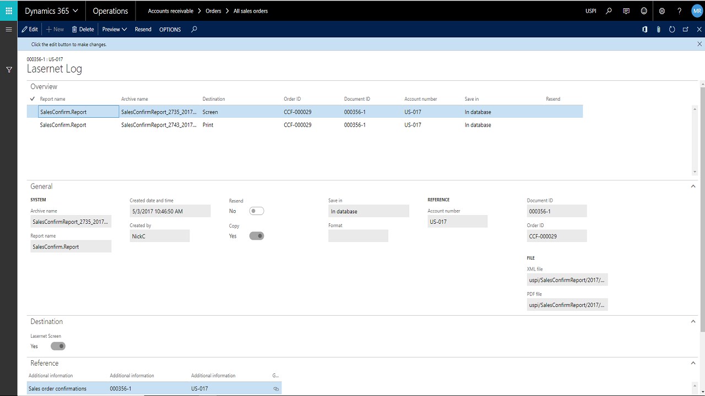
Task: Click the refresh page icon
Action: (672, 29)
